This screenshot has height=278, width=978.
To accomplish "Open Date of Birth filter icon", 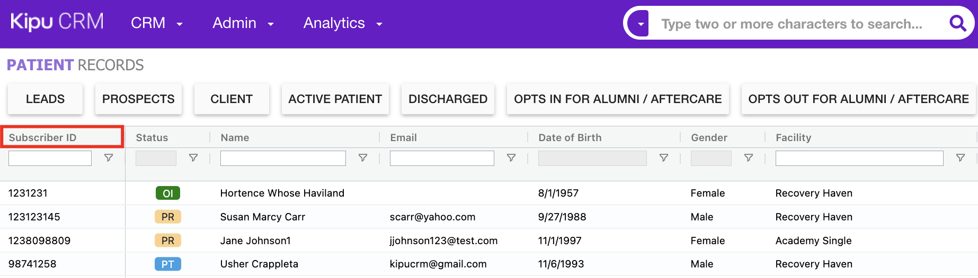I will [x=664, y=158].
